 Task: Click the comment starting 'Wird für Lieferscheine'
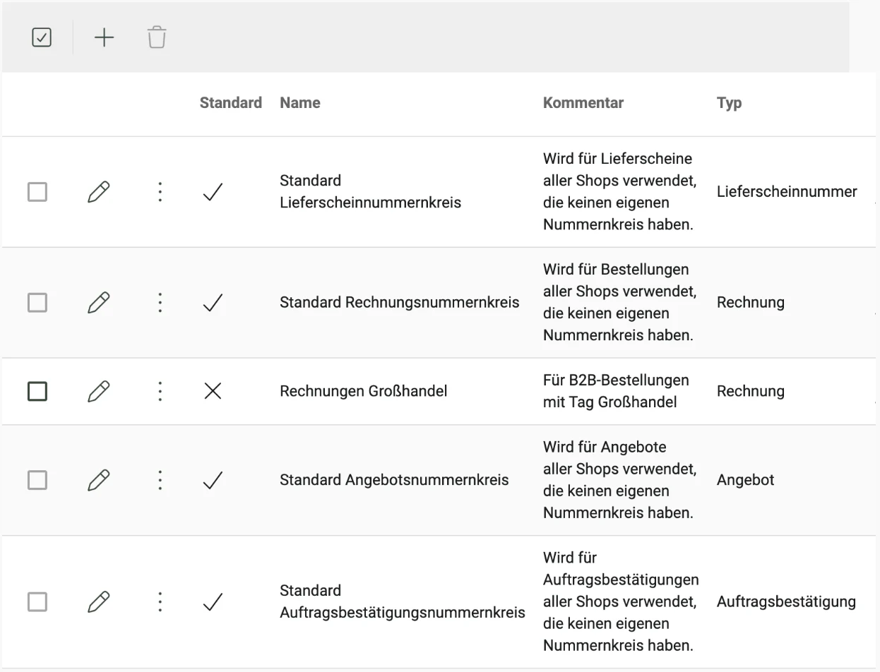[619, 191]
